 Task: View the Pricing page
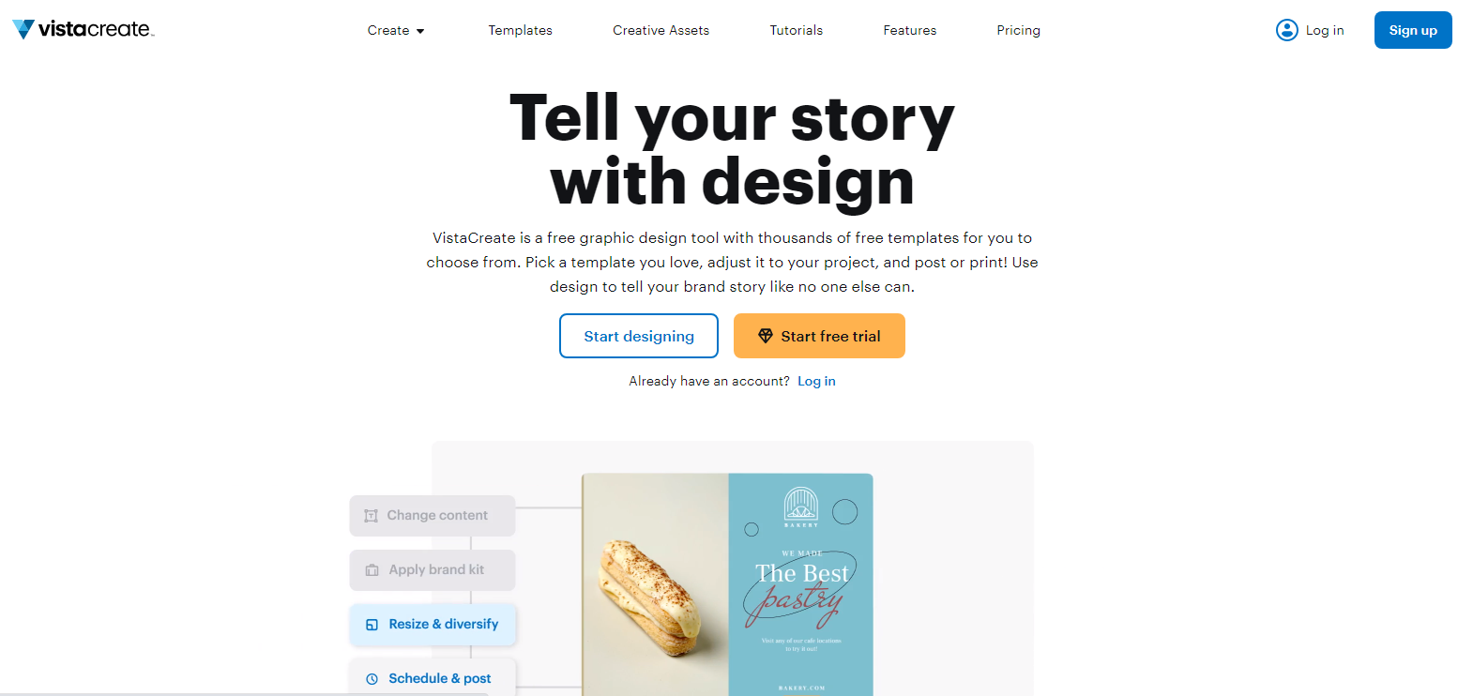point(1018,30)
